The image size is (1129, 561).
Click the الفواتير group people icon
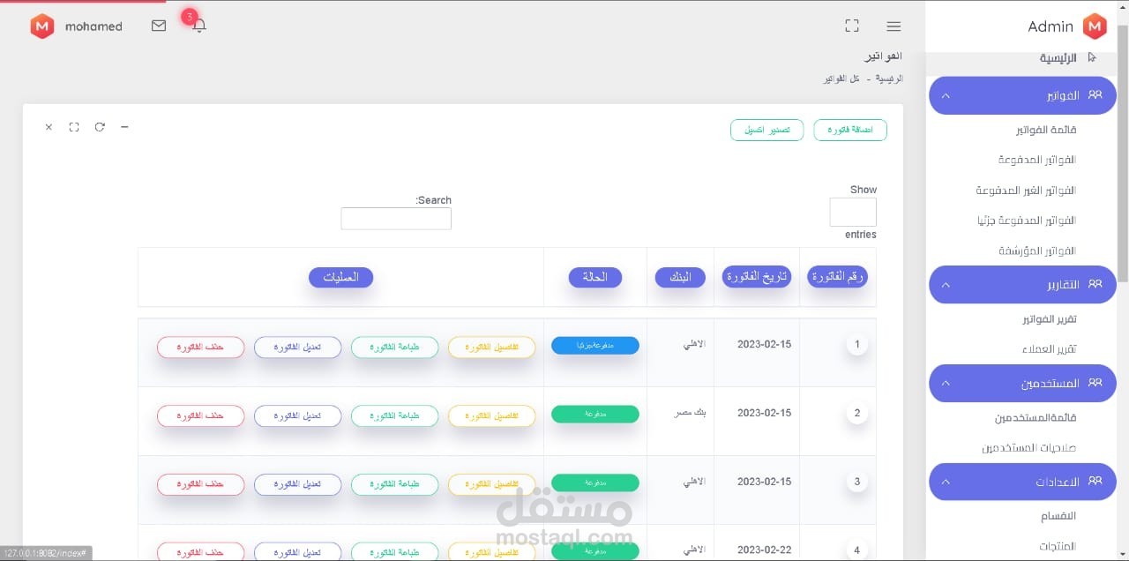(1095, 95)
